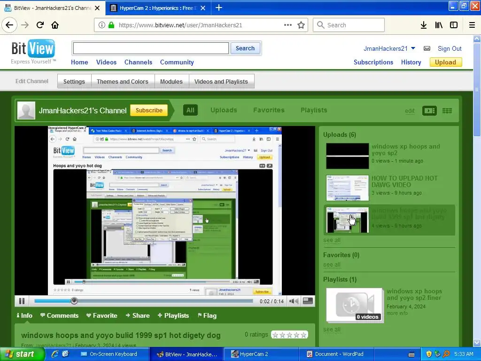Viewport: 481px width, 361px height.
Task: Open the Firefox library icon
Action: click(x=439, y=25)
